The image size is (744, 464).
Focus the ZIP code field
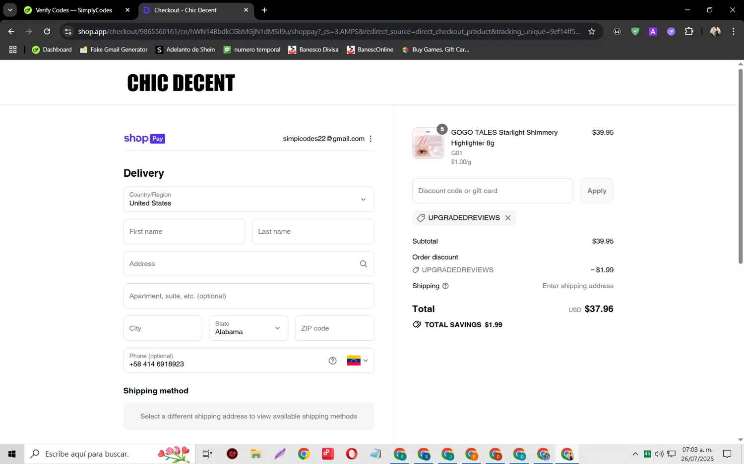pos(334,328)
